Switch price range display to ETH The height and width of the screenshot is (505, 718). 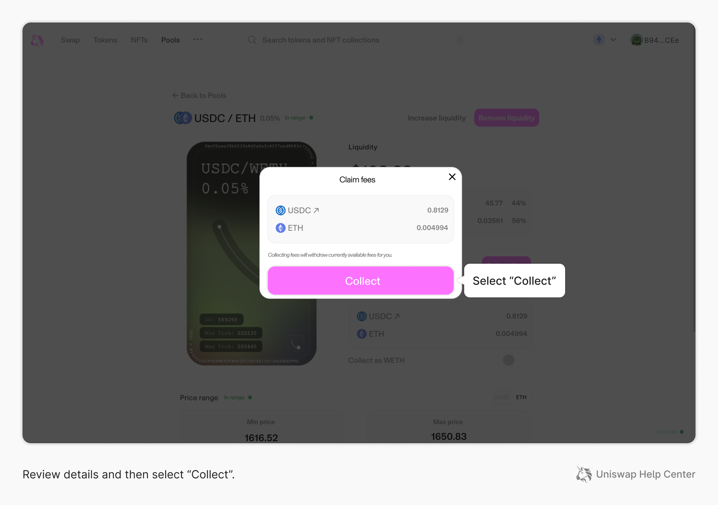[521, 397]
